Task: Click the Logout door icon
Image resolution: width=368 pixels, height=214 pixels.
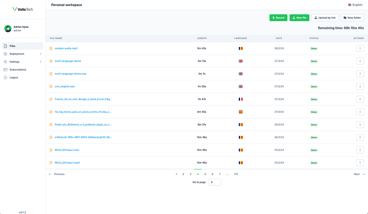Action: [x=5, y=77]
